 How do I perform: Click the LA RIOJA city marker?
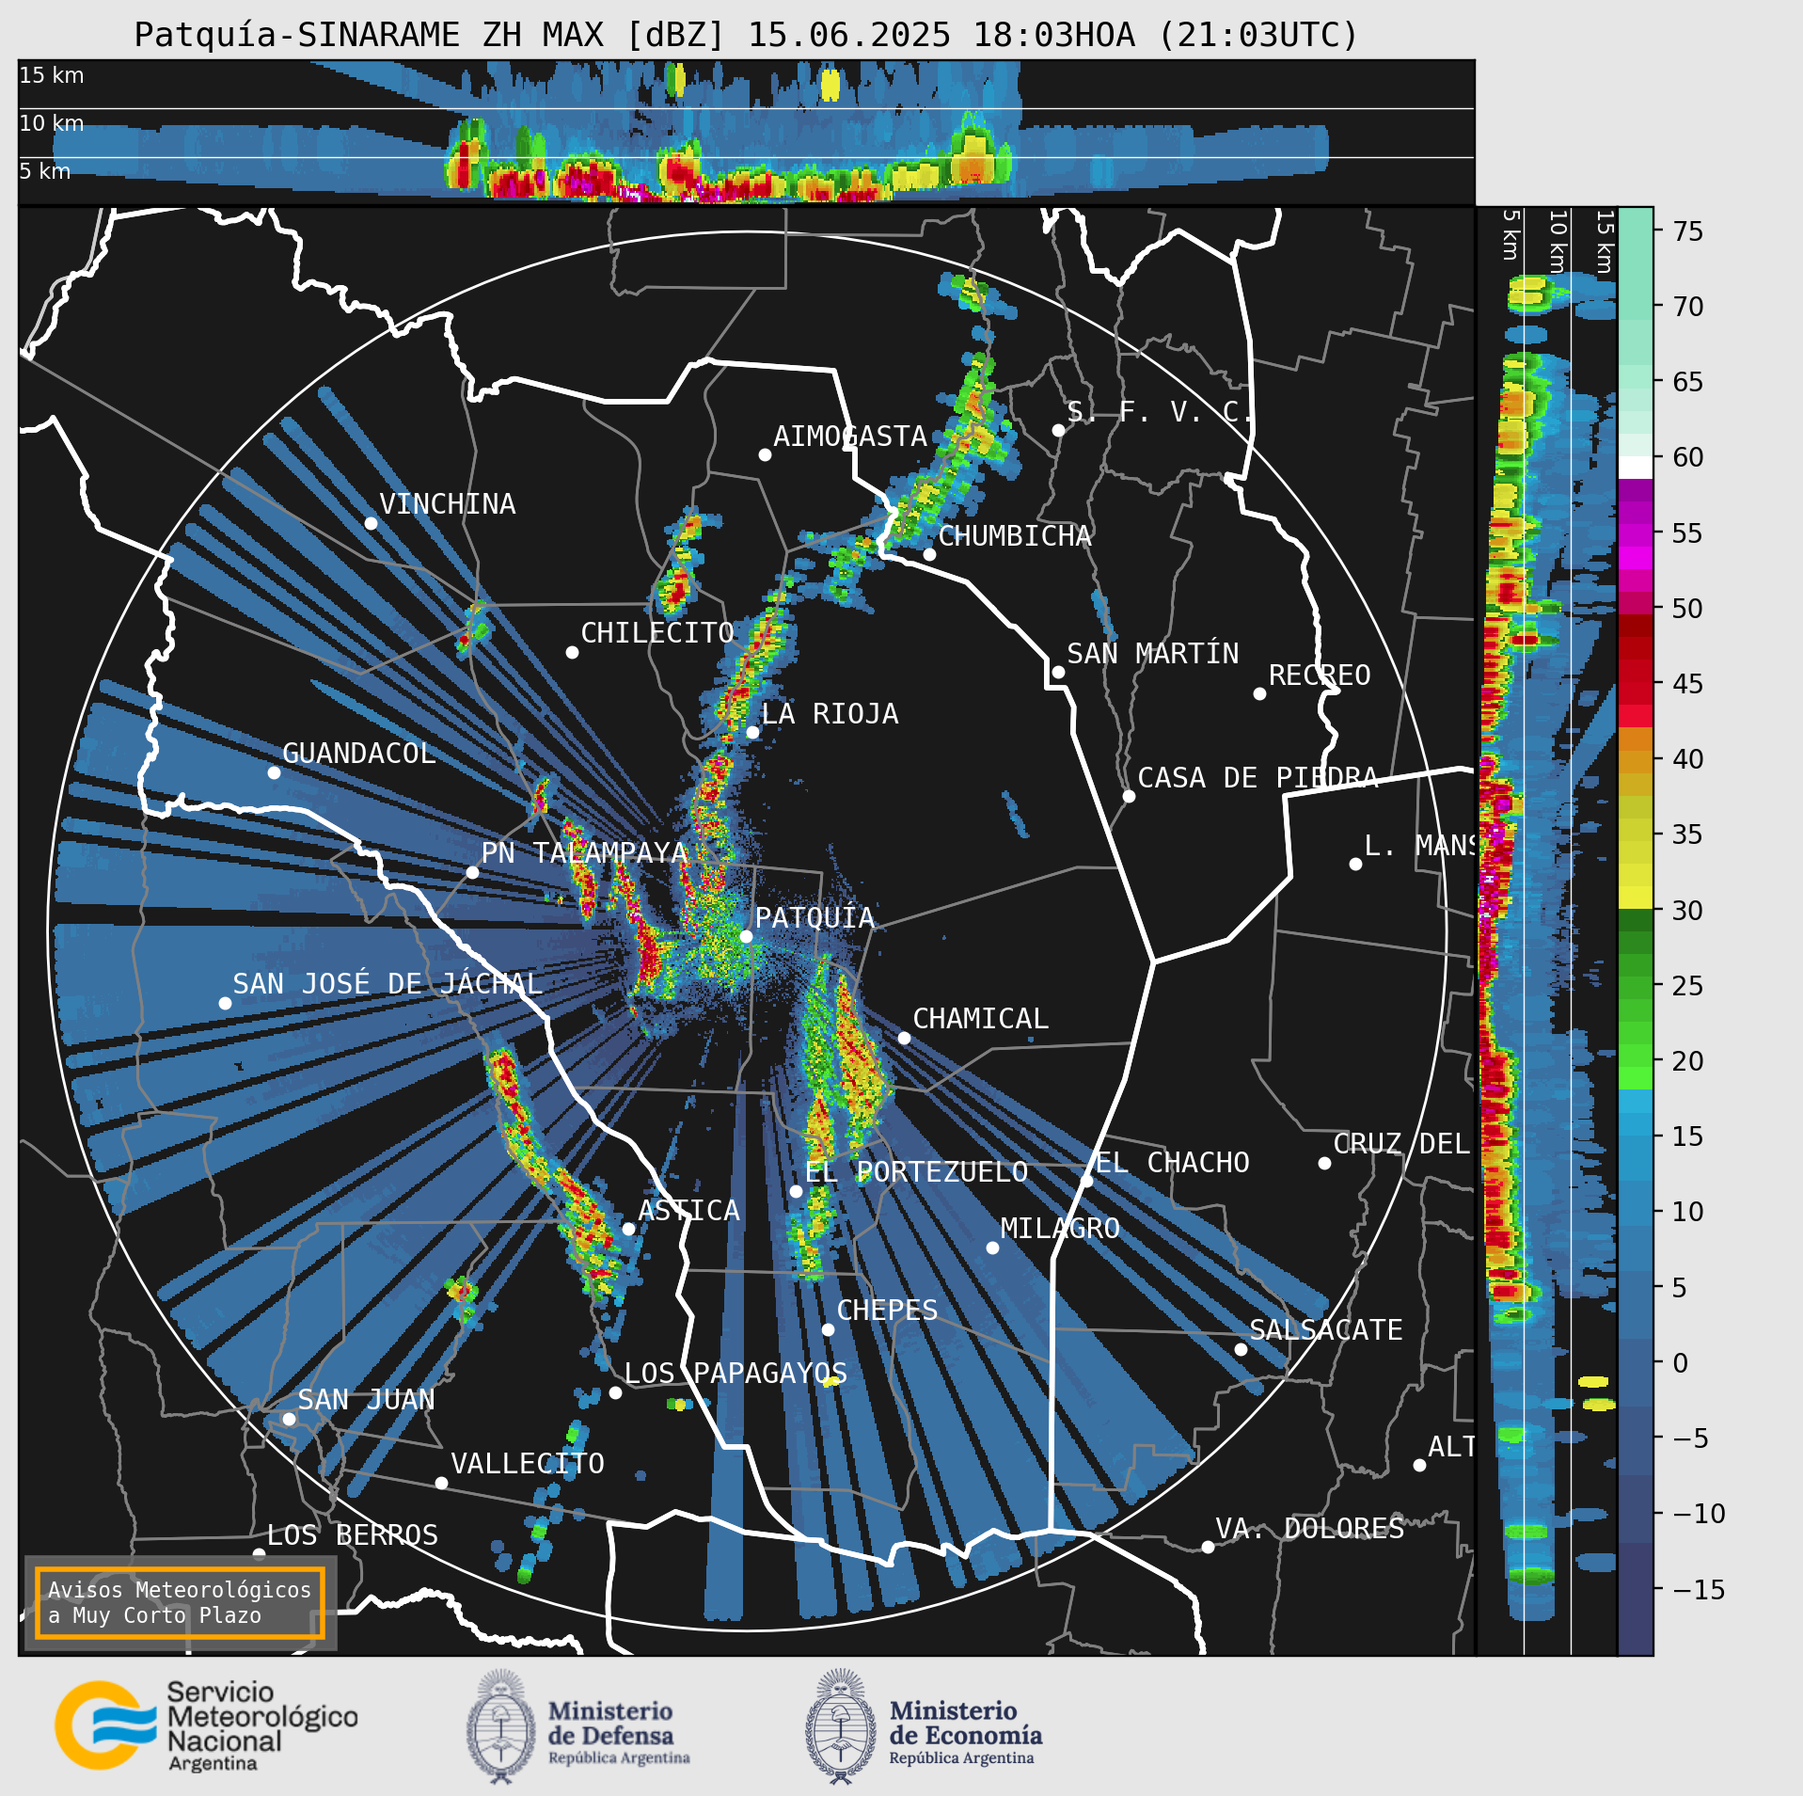point(752,732)
